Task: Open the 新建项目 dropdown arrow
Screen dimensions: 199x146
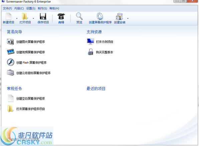Action: pos(17,18)
